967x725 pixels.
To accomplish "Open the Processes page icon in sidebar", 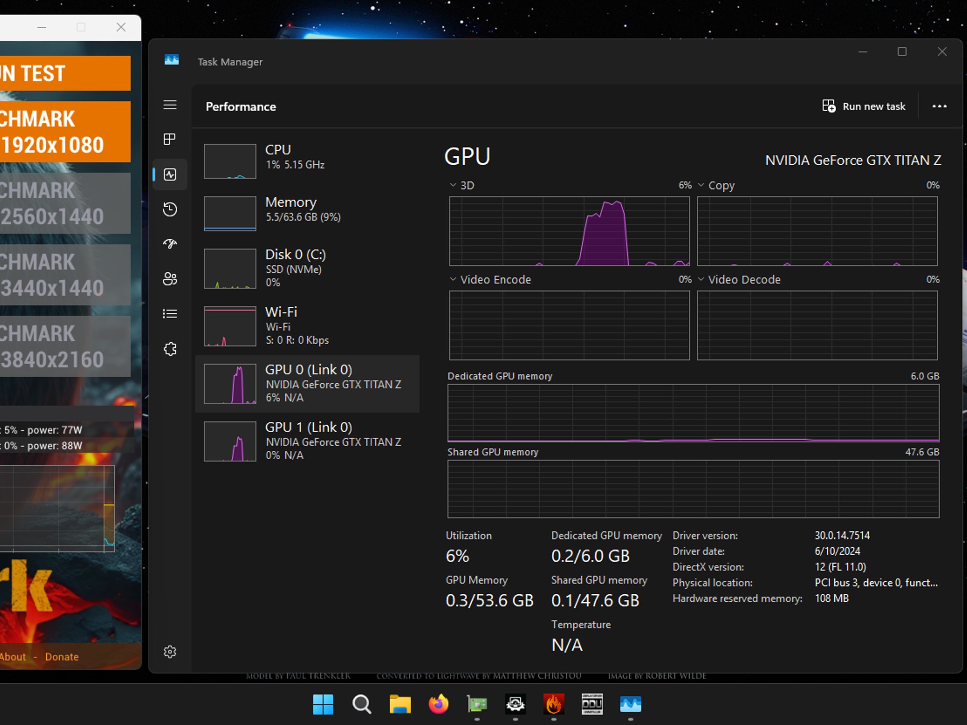I will [170, 139].
